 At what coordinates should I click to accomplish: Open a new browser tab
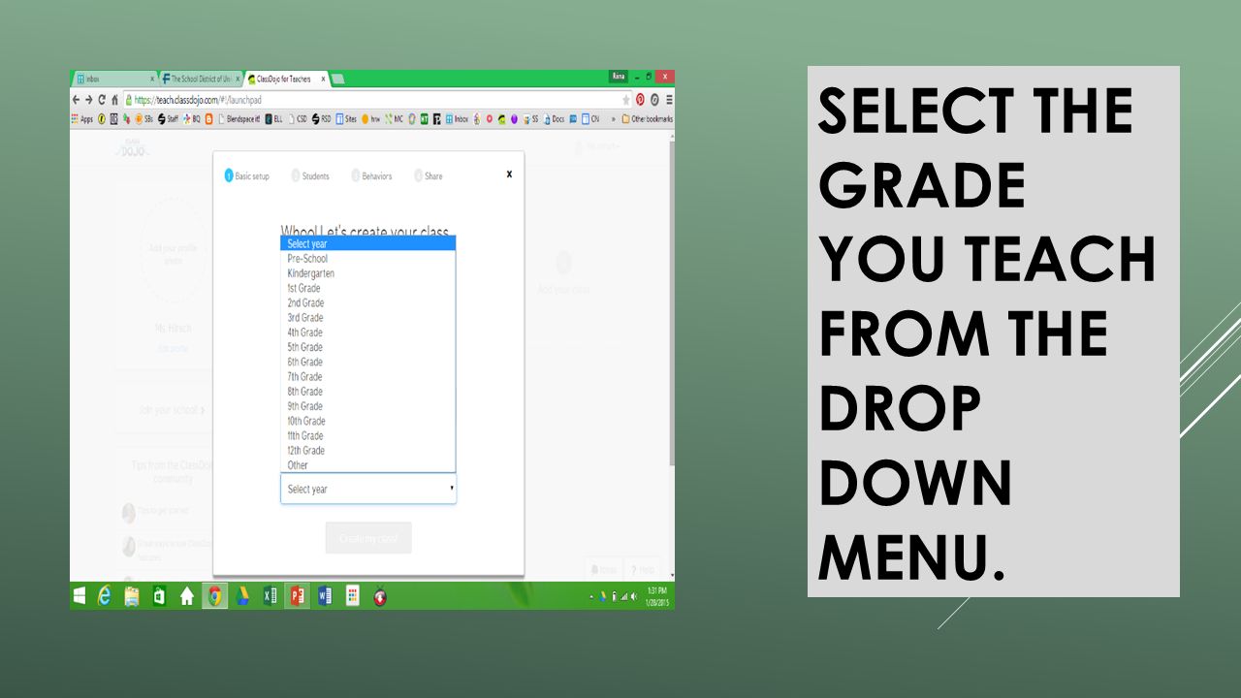[338, 79]
